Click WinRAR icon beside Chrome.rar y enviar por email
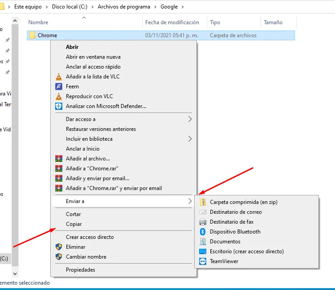Screen dimensions: 335x290 [x=59, y=188]
